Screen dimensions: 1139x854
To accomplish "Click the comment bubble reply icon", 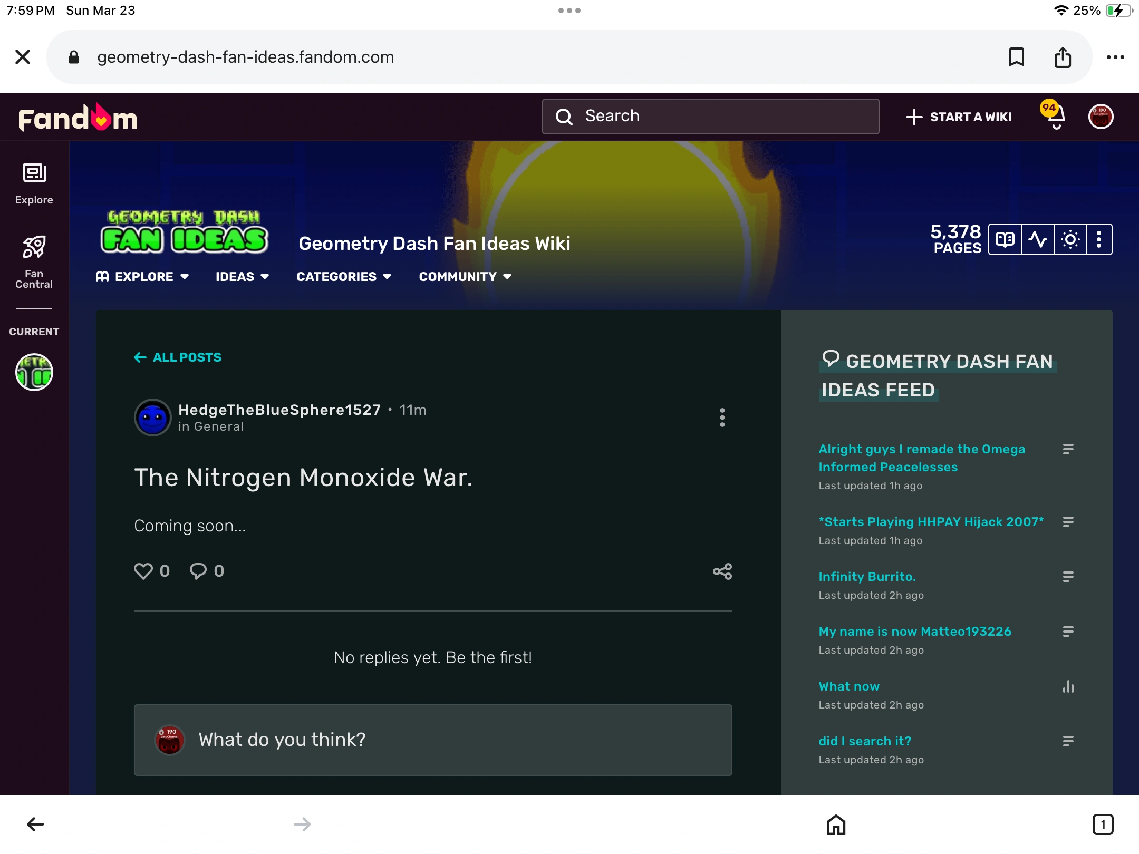I will coord(198,571).
